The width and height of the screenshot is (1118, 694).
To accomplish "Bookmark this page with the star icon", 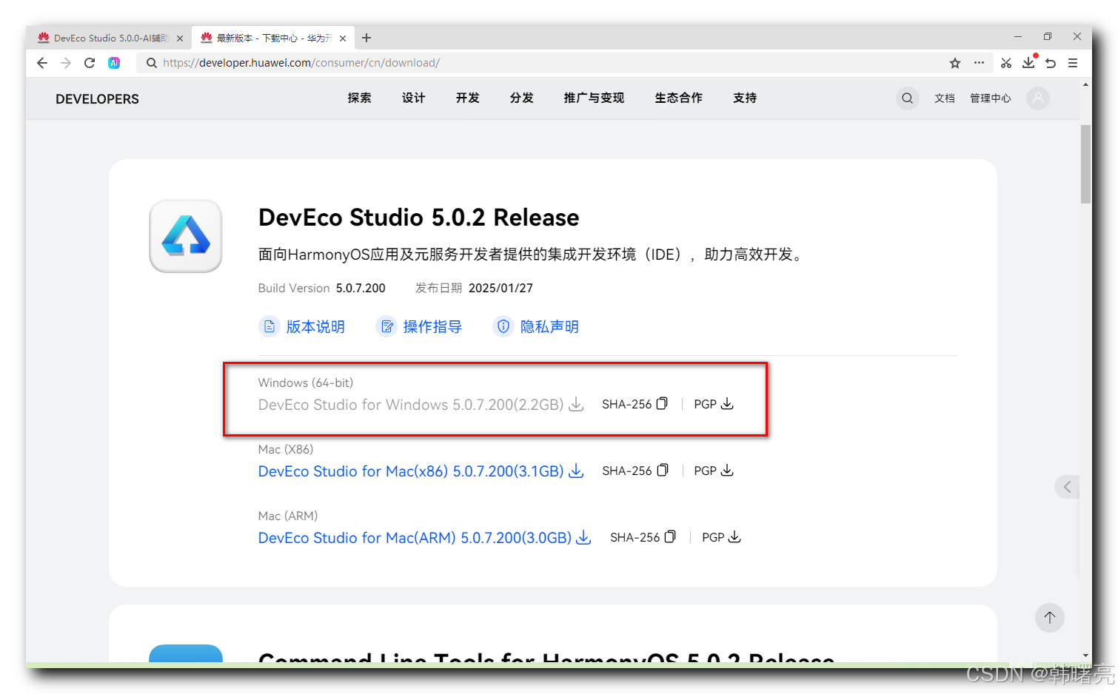I will (x=955, y=63).
